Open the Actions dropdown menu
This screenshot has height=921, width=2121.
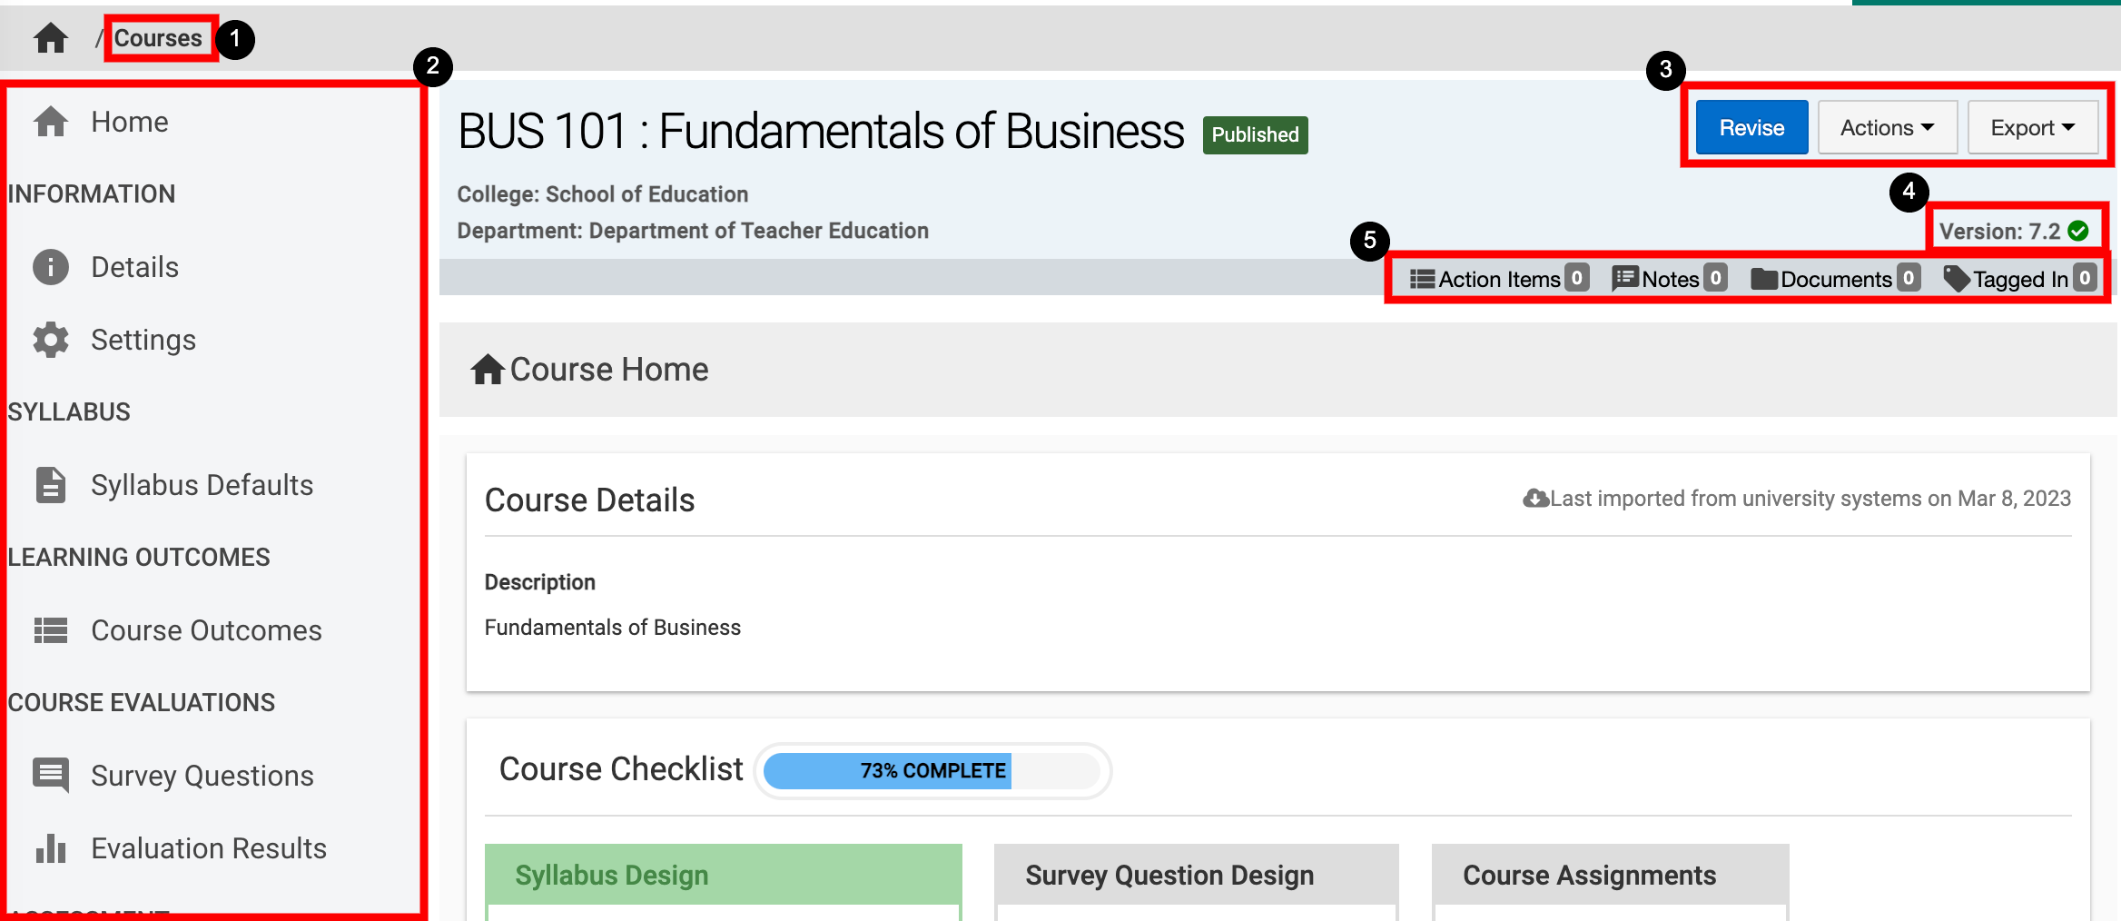tap(1887, 128)
